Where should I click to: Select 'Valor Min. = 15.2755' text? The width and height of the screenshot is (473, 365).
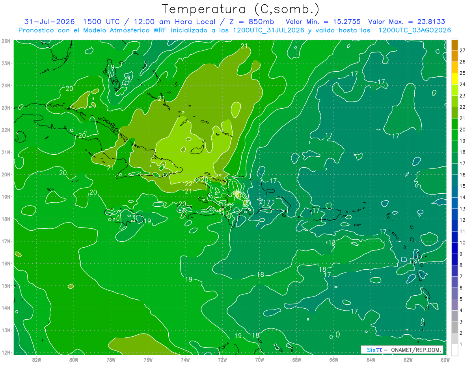(x=324, y=22)
